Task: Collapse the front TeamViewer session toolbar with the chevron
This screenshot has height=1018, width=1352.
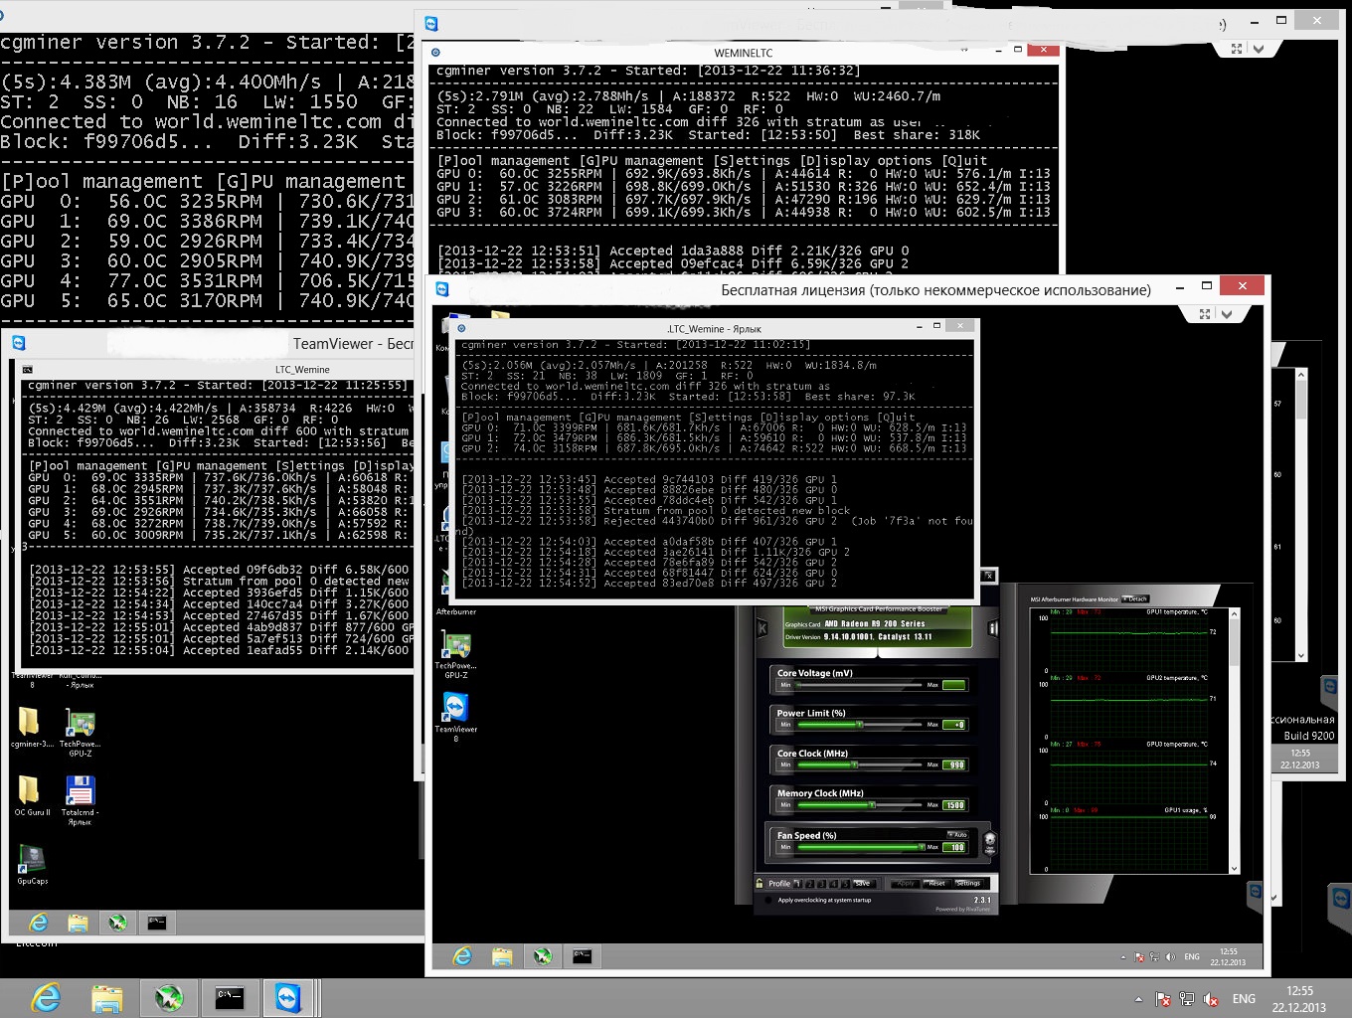Action: pyautogui.click(x=1227, y=314)
